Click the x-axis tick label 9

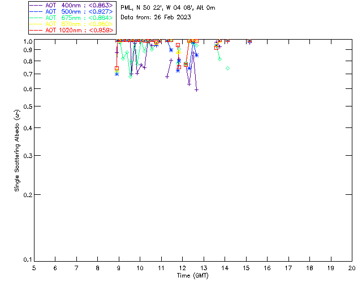pos(119,268)
